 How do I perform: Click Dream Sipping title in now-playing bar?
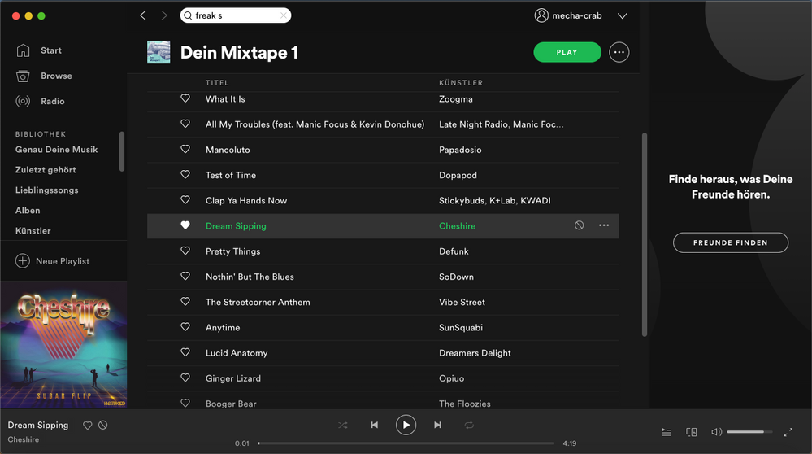[x=38, y=425]
